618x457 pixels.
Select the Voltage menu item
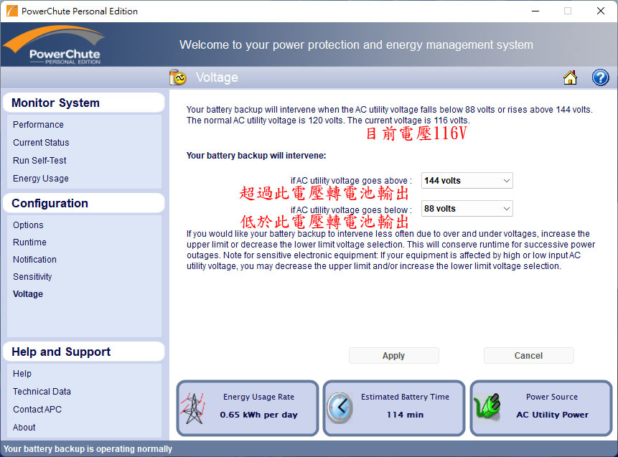(x=27, y=294)
